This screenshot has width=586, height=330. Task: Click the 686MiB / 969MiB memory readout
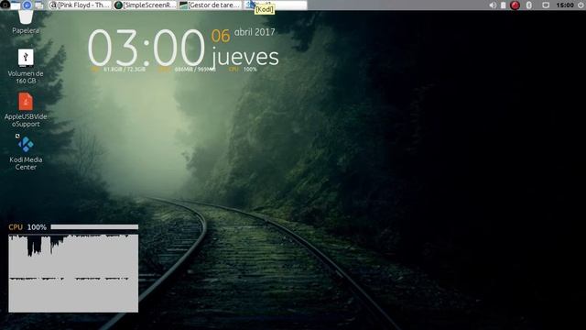195,70
